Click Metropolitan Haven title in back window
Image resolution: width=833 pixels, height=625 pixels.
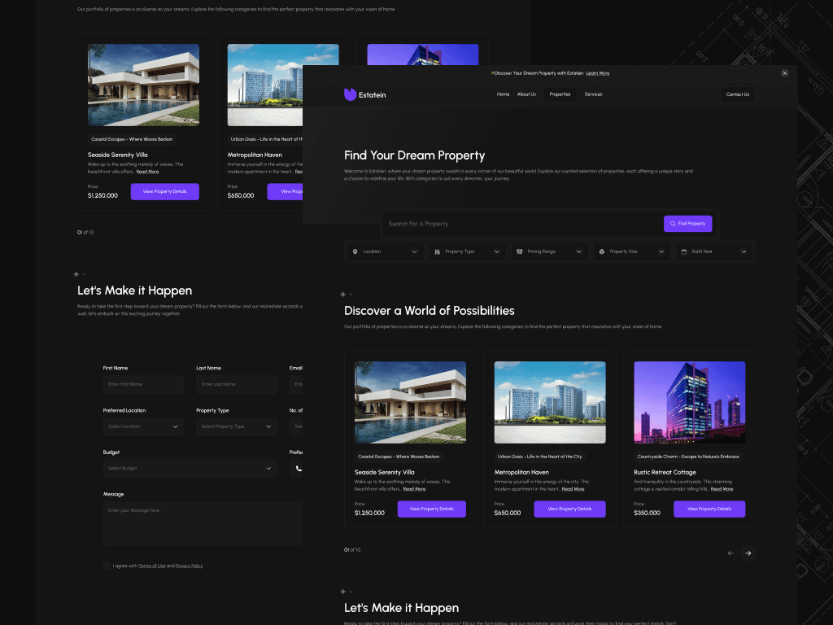click(255, 155)
